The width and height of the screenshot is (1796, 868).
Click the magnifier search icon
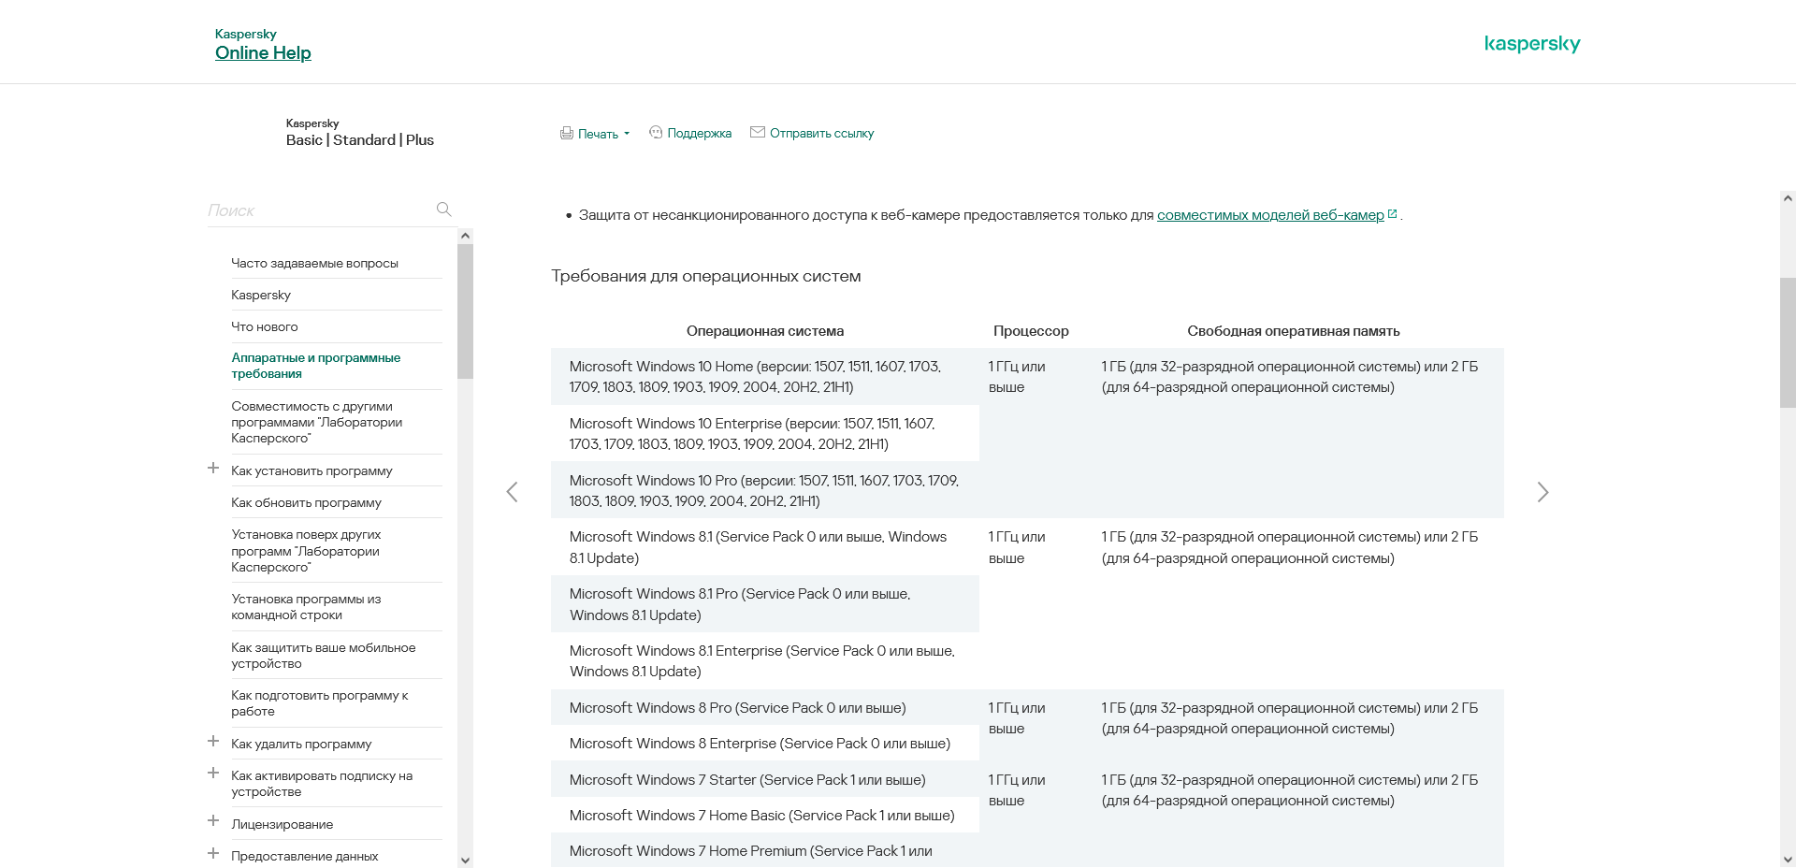pyautogui.click(x=444, y=210)
